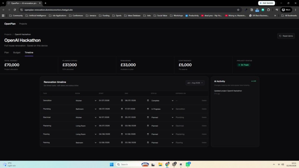The height and width of the screenshot is (168, 299).
Task: Open the Ideas Database bookmarks folder
Action: [132, 16]
